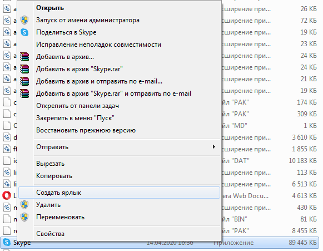Click the shield icon beside Запуск от имени администратора
This screenshot has width=323, height=251.
pyautogui.click(x=24, y=20)
